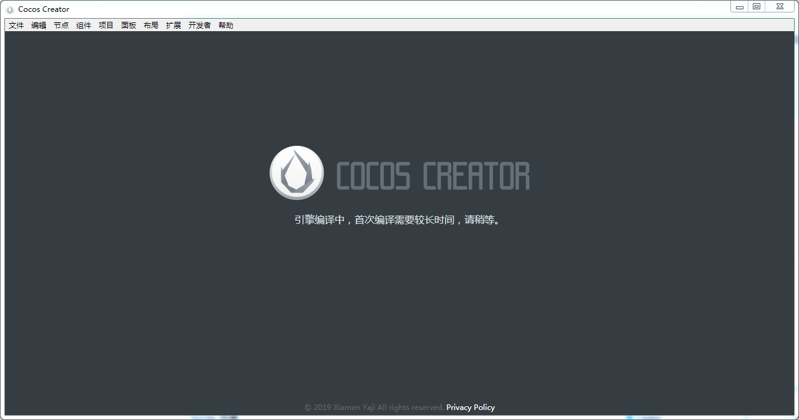Open the 扩展 menu

174,26
